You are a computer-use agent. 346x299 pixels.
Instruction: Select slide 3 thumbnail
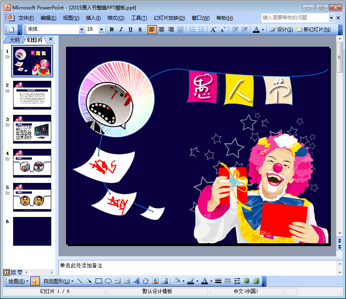pos(32,129)
